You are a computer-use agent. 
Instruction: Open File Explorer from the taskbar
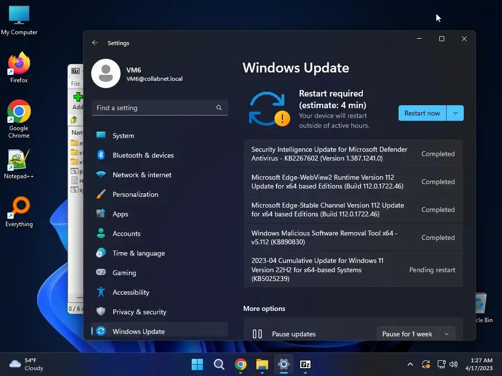tap(262, 364)
